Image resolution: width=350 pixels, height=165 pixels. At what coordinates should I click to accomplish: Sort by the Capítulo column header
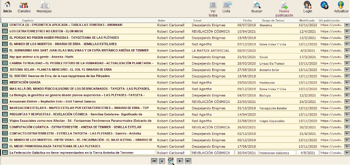(x=28, y=20)
